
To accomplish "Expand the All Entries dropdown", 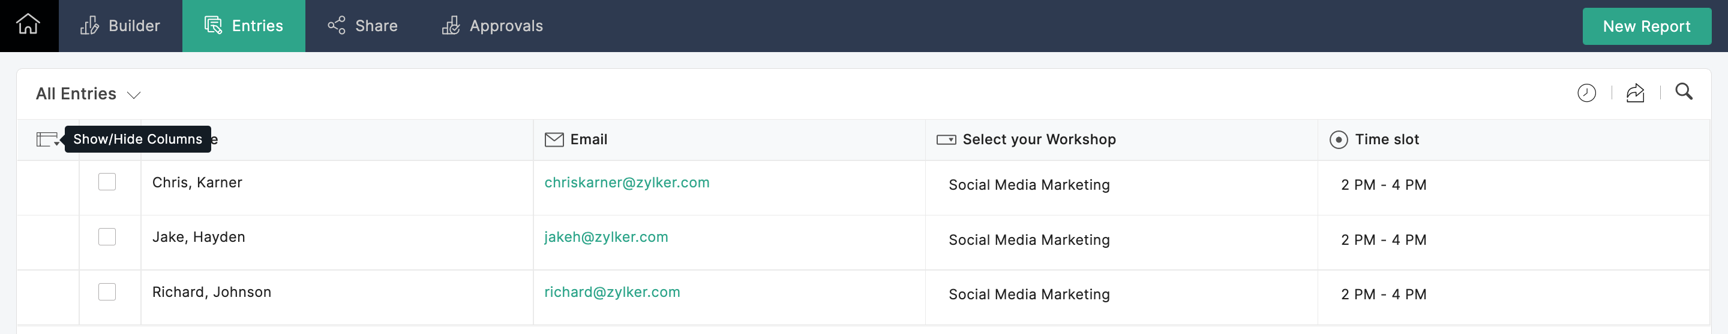I will 88,94.
